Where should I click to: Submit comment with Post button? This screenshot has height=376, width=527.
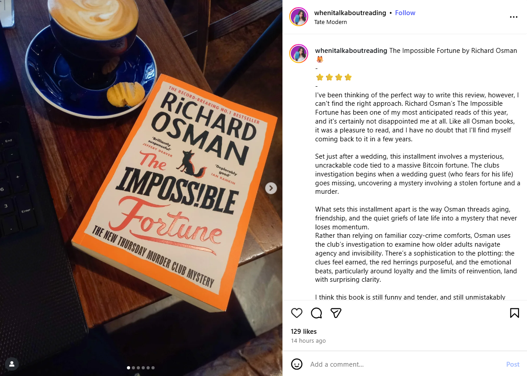[513, 364]
